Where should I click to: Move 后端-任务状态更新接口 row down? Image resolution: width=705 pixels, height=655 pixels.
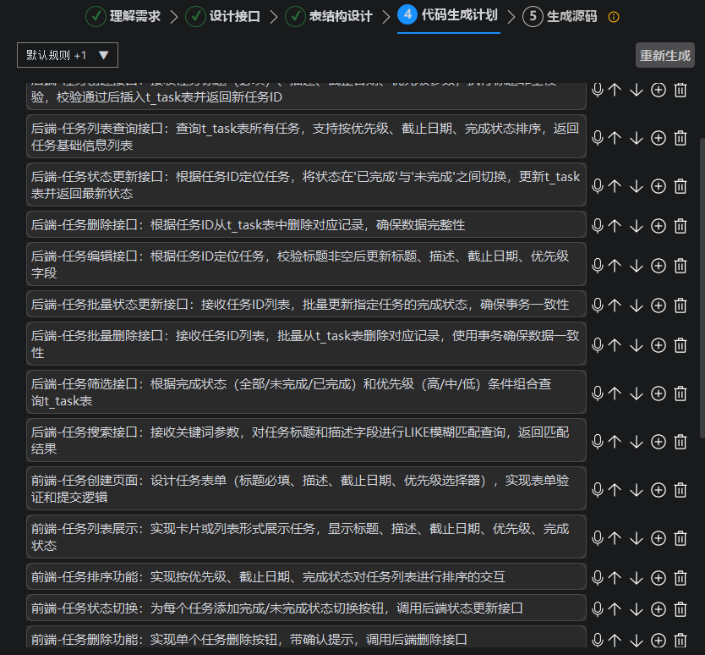coord(637,185)
